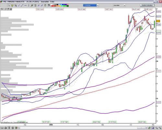Click the fifth icon in bottom-left toolbar
The height and width of the screenshot is (130, 162).
point(16,128)
